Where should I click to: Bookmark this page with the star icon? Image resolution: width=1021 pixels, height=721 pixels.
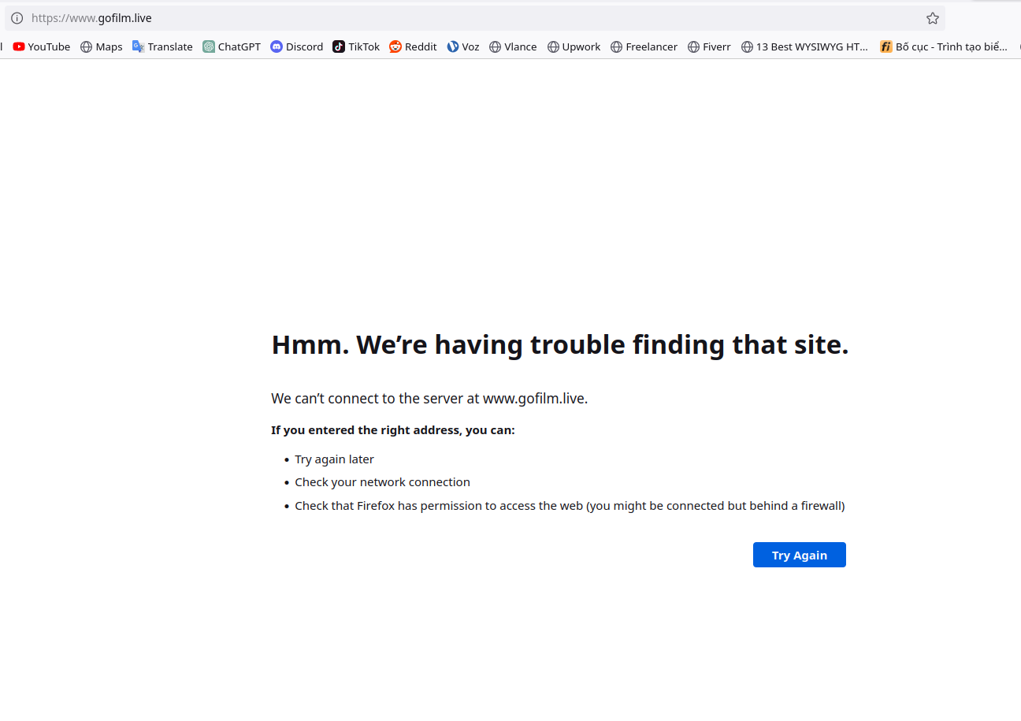pos(933,18)
